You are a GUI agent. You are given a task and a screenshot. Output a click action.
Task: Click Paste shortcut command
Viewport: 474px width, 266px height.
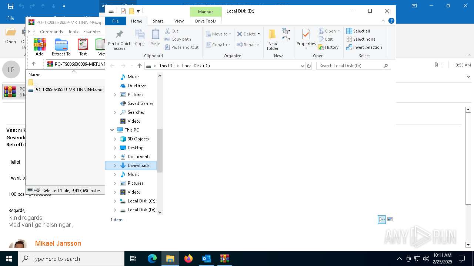pyautogui.click(x=182, y=47)
